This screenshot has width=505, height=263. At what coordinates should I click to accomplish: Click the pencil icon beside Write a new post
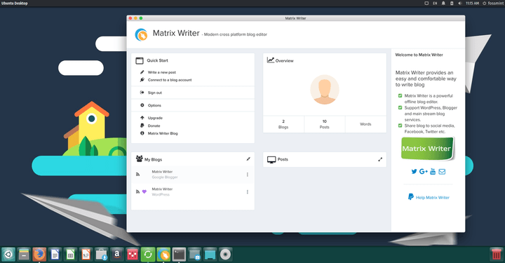point(142,72)
